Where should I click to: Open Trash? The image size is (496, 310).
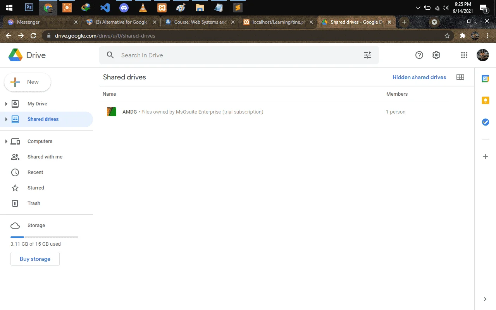tap(34, 203)
